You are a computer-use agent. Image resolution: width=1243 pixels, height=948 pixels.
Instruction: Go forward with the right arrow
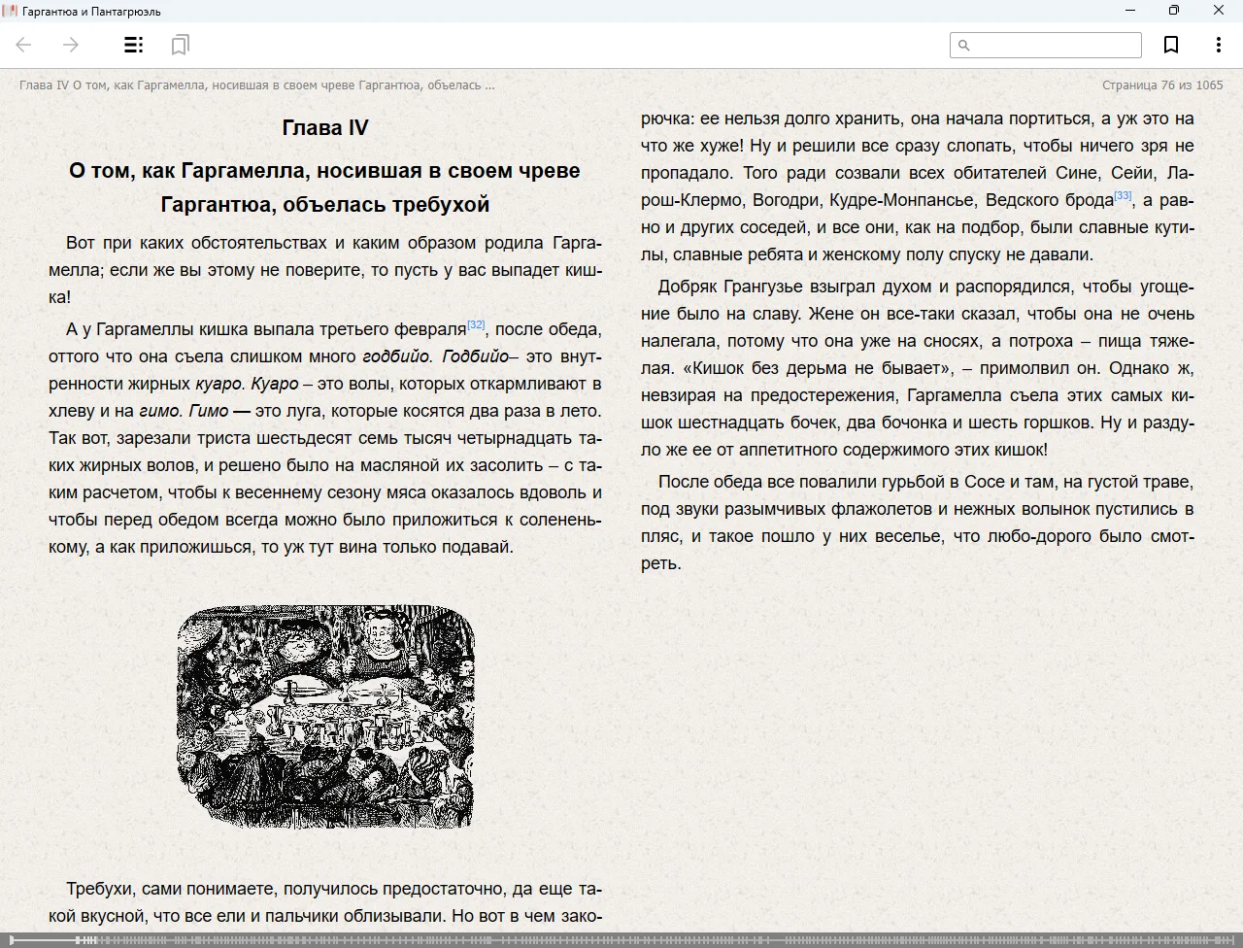pyautogui.click(x=71, y=45)
